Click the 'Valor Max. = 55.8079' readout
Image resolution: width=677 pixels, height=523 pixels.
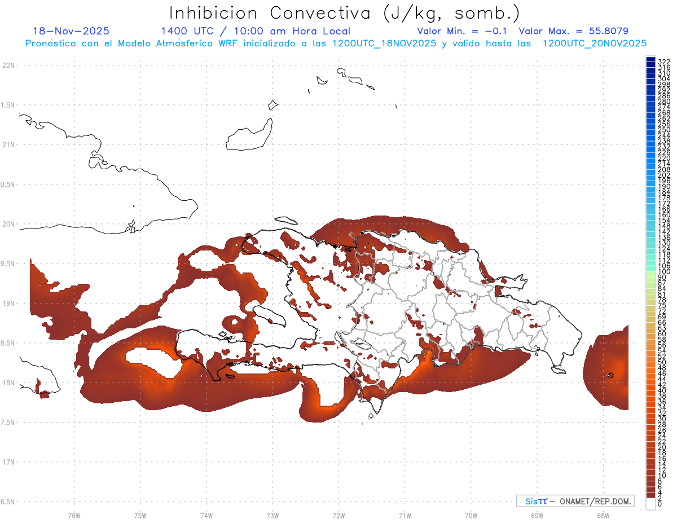[x=573, y=31]
